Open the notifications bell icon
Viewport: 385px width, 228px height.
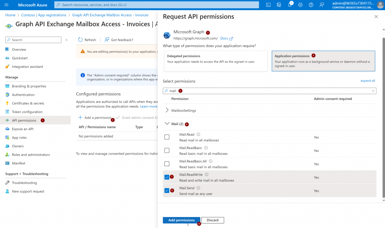tap(290, 5)
